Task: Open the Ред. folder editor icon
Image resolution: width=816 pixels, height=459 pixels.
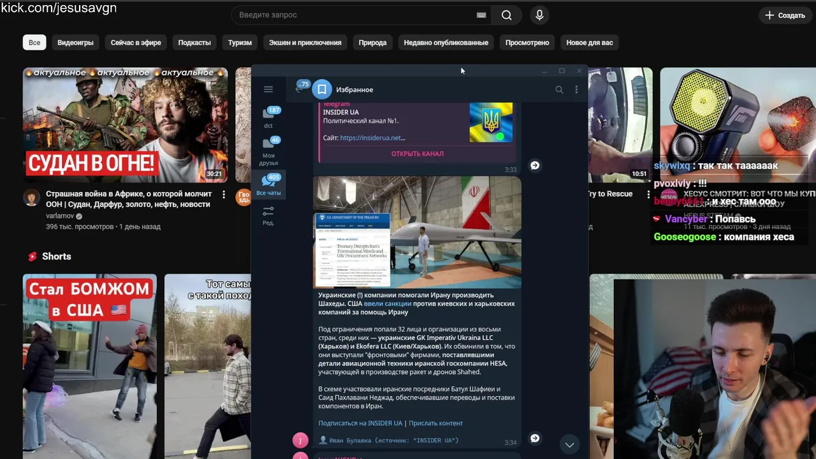Action: pyautogui.click(x=268, y=215)
